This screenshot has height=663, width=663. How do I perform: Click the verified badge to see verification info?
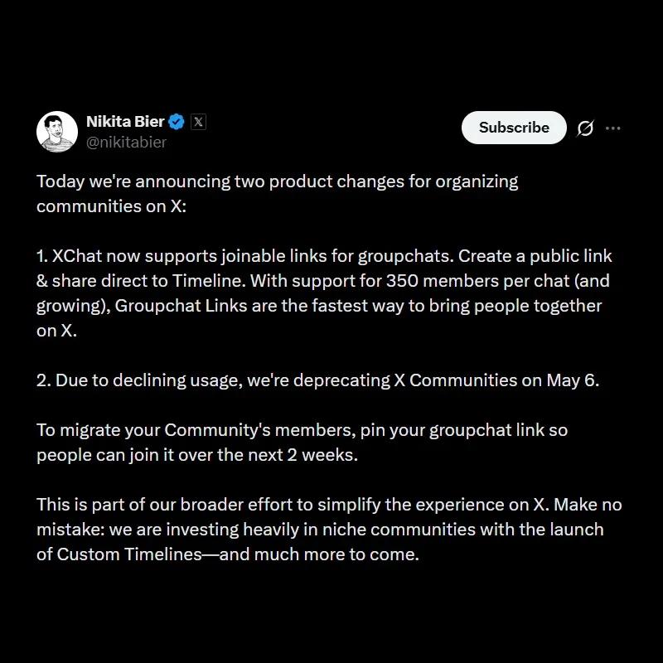tap(175, 121)
